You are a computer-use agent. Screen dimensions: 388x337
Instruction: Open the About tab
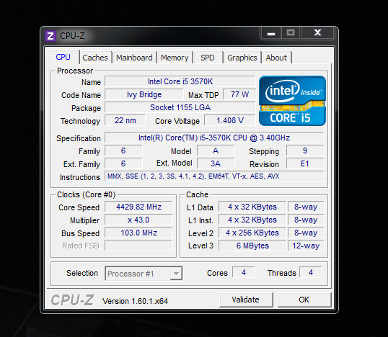(276, 58)
